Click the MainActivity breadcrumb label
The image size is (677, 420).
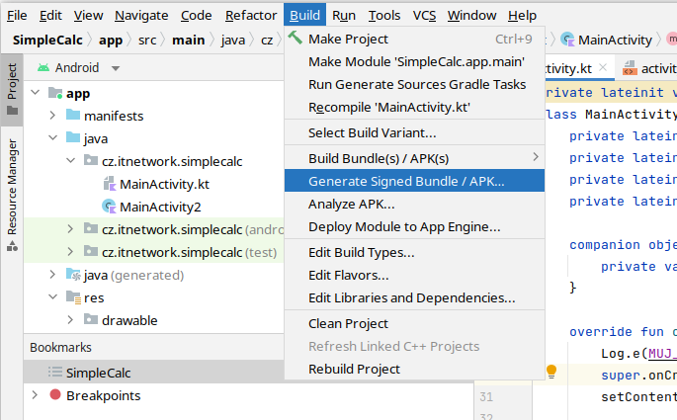click(x=615, y=40)
